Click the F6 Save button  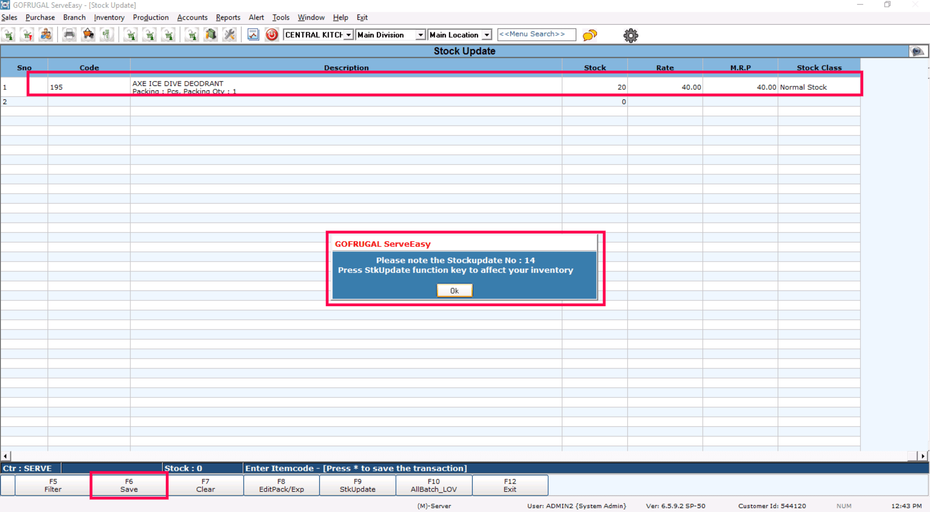[129, 485]
